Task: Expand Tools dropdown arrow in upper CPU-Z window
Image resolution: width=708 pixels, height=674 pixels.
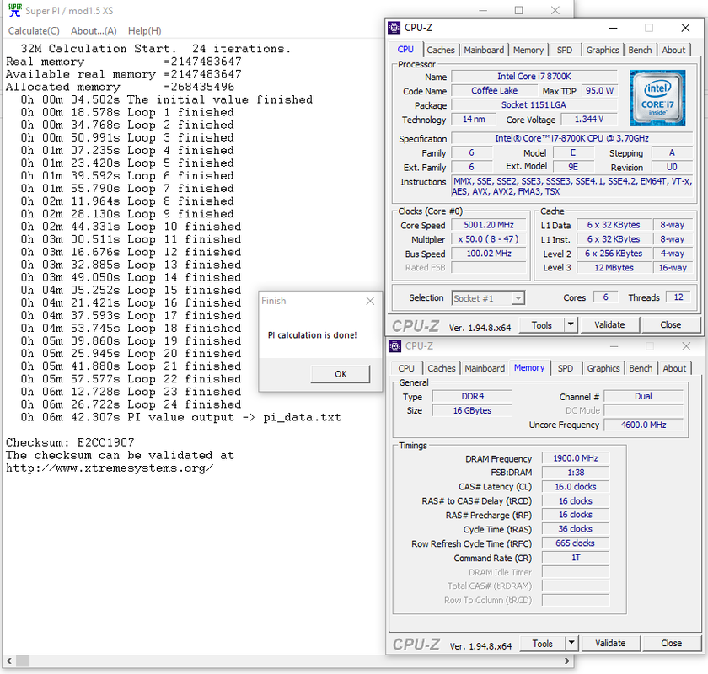Action: (571, 325)
